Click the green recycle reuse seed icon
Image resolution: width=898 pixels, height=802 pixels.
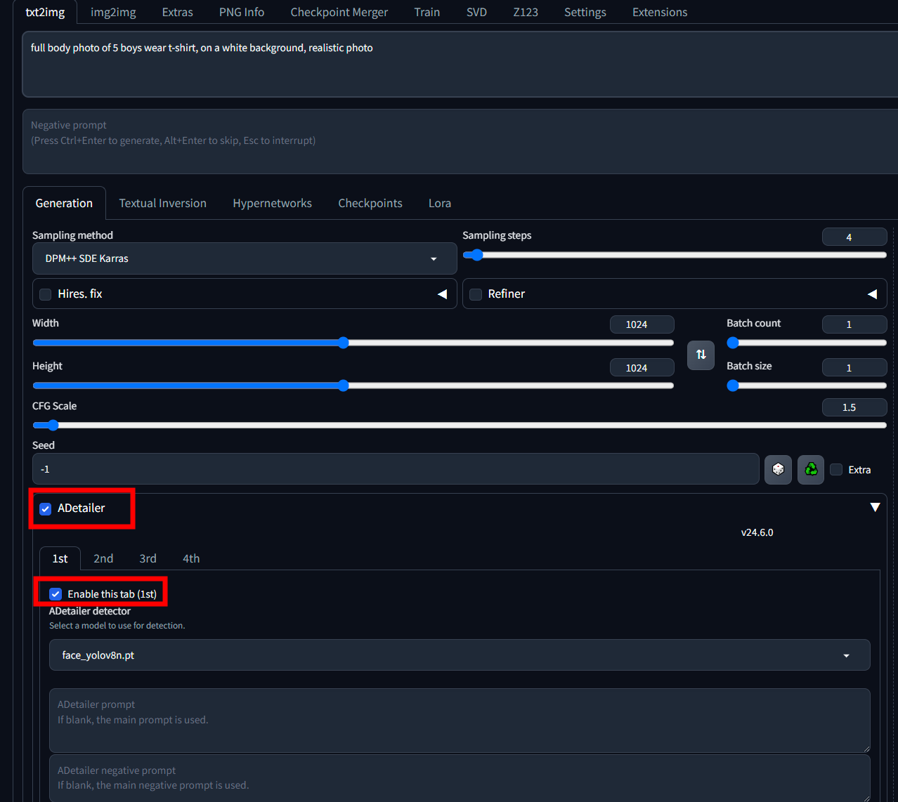click(810, 469)
